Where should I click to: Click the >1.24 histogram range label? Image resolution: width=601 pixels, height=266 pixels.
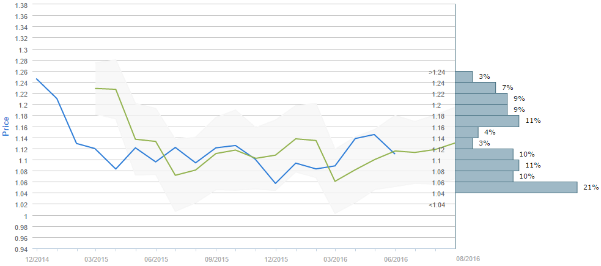click(437, 72)
